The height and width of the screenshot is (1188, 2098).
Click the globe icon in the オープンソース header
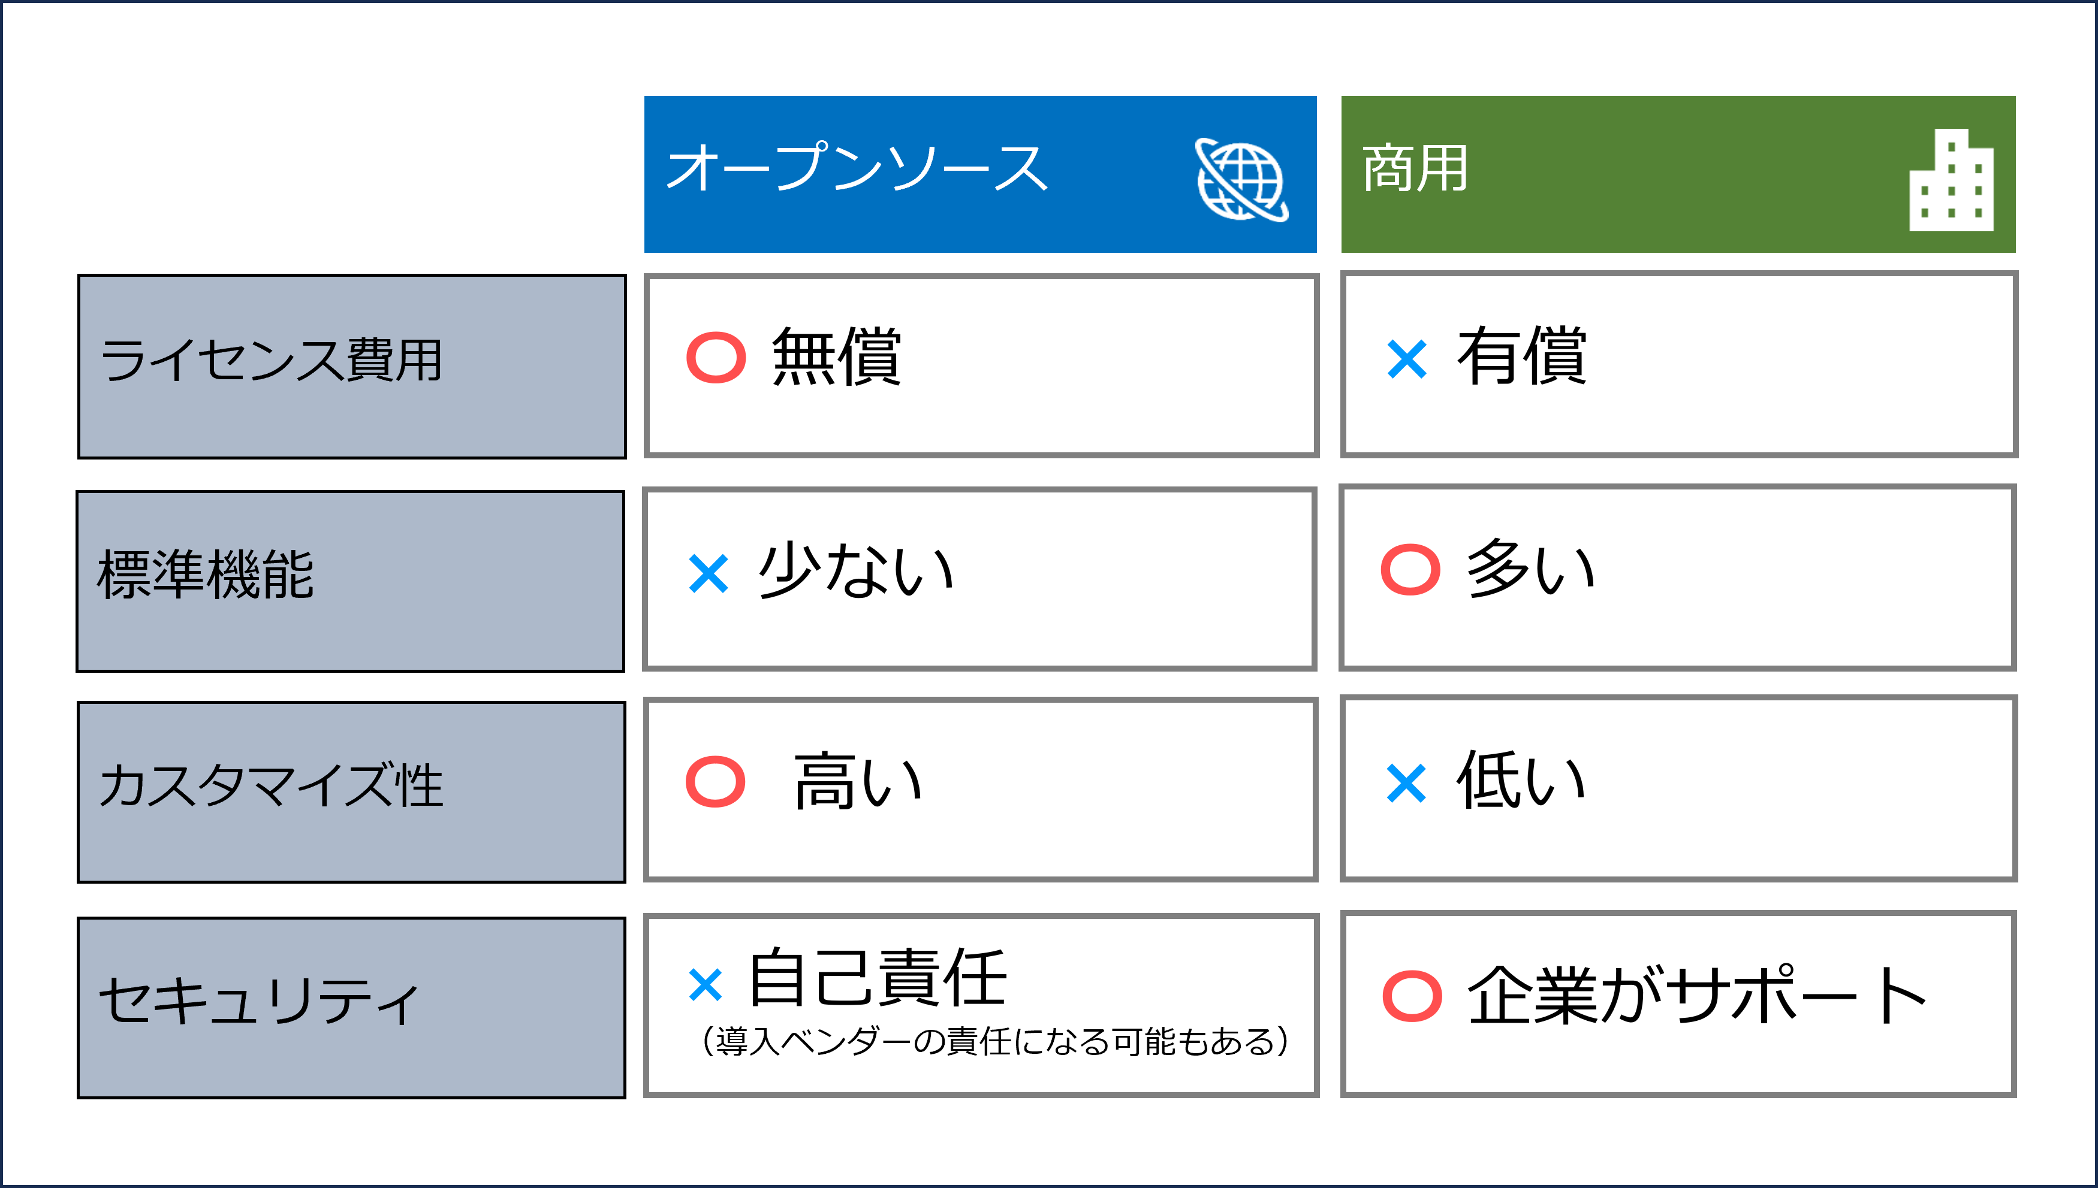1241,180
